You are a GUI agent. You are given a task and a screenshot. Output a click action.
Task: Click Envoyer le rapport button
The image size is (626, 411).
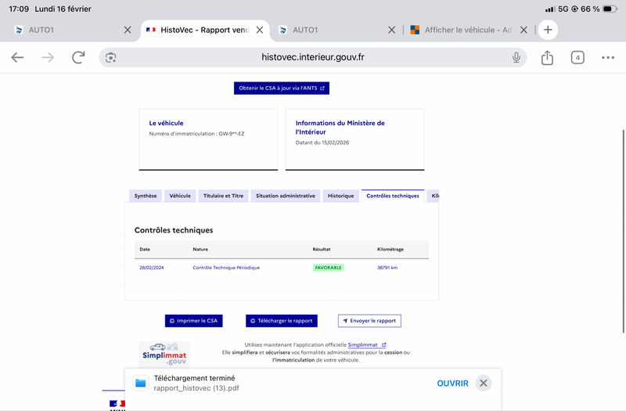[369, 321]
